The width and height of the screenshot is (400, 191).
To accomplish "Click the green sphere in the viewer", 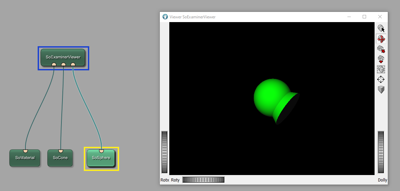I will coord(268,95).
